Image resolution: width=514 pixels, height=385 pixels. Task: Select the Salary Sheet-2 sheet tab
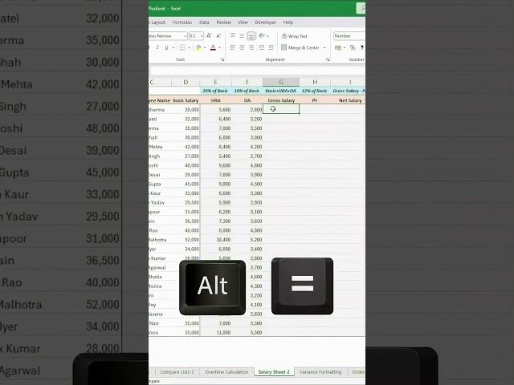click(x=274, y=372)
